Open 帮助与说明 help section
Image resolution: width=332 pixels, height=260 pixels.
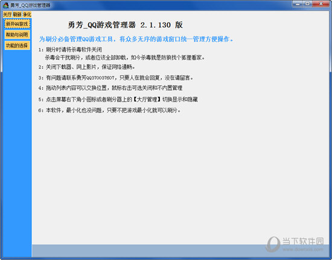(x=17, y=34)
